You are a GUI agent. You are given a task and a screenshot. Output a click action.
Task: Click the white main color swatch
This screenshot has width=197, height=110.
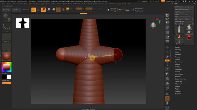[9, 77]
